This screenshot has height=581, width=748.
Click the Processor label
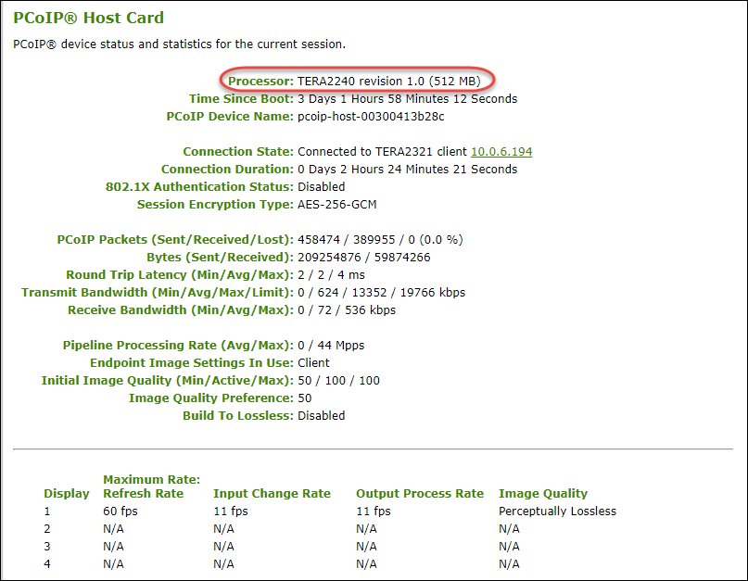tap(260, 82)
